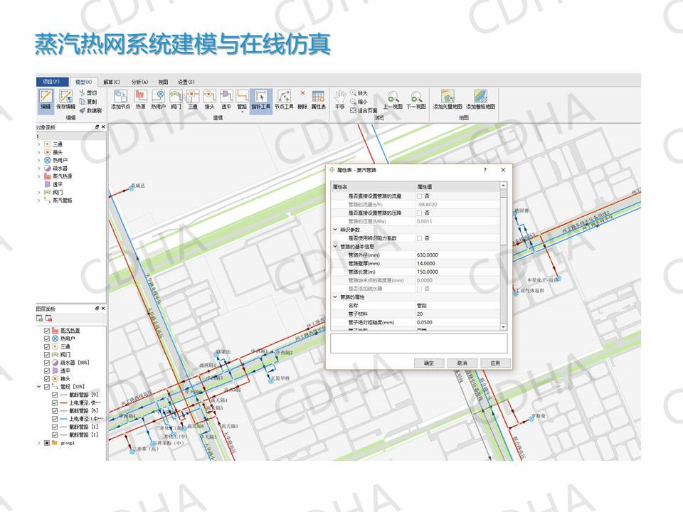Viewport: 683px width, 512px height.
Task: Collapse the 管路的基本信息 property section
Action: click(335, 247)
